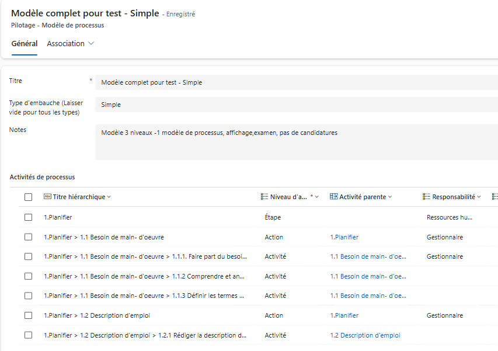Open the 1.1.1 Faire part du besoin row
498x351 pixels.
coord(145,256)
